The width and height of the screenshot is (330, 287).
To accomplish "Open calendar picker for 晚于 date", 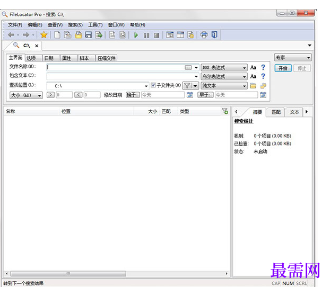I will [190, 95].
